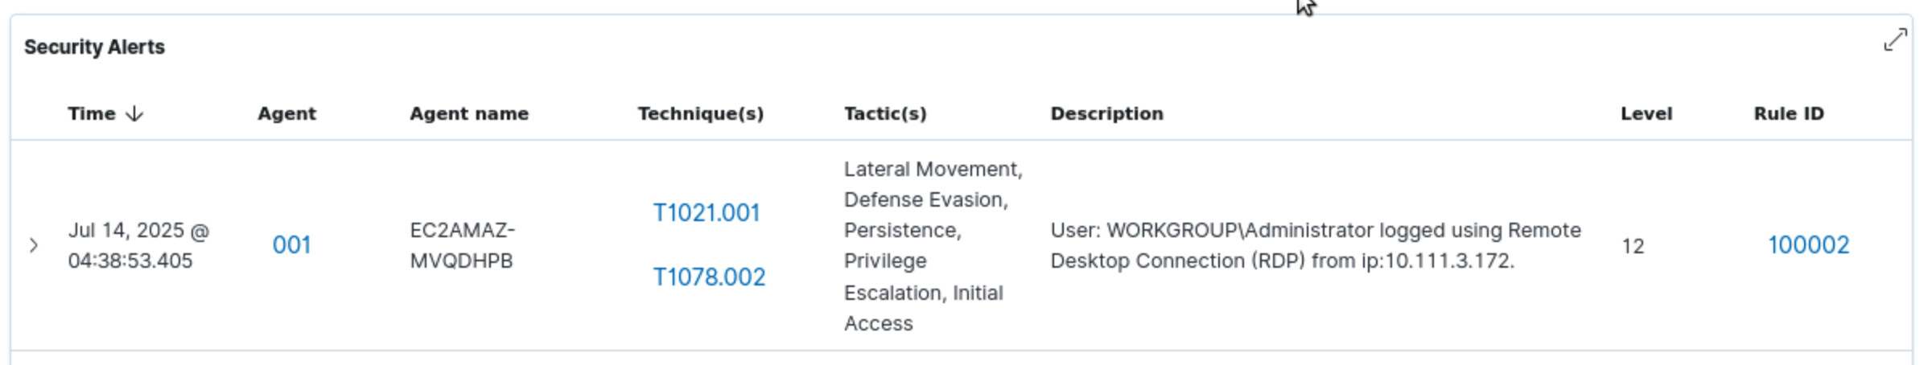Click the Lateral Movement tactics cell

(x=933, y=246)
